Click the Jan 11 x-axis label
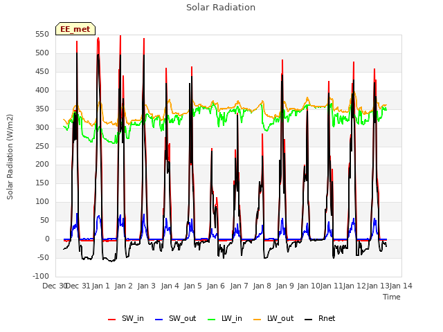Image resolution: width=443 pixels, height=332 pixels. 332,286
